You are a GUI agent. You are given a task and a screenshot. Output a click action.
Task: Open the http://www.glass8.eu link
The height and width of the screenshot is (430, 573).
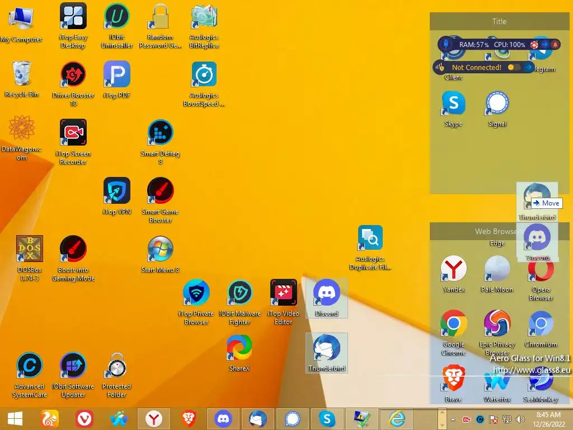tap(532, 370)
